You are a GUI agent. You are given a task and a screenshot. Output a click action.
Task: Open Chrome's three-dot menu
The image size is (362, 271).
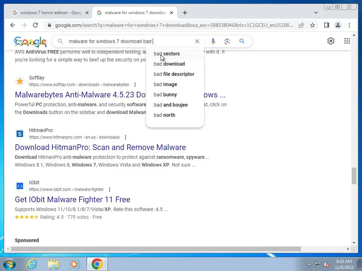coord(349,25)
